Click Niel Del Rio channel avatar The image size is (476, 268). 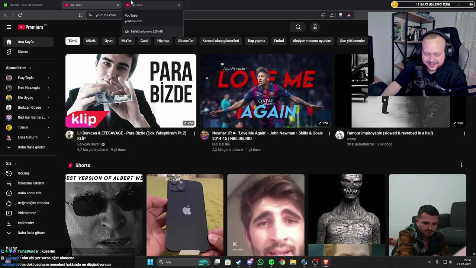(205, 135)
